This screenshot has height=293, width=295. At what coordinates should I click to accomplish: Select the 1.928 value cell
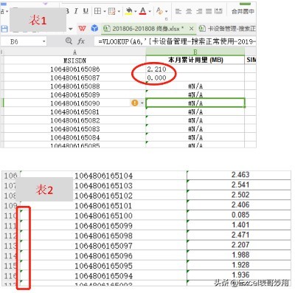tap(239, 265)
